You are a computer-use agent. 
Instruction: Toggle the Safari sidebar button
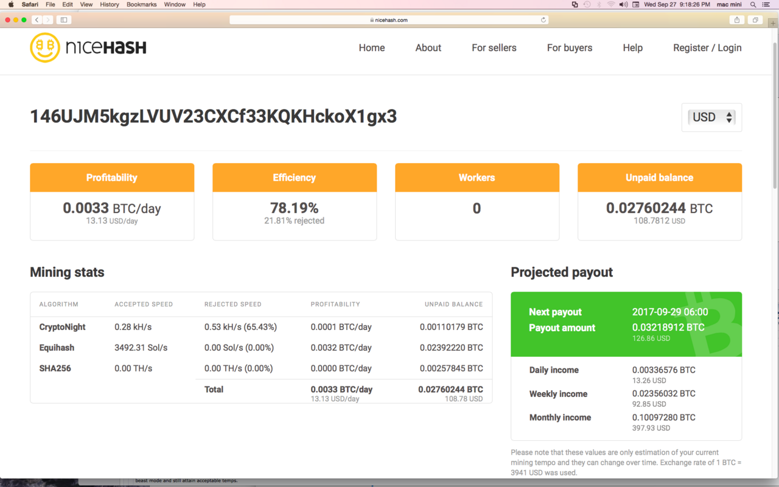(64, 20)
